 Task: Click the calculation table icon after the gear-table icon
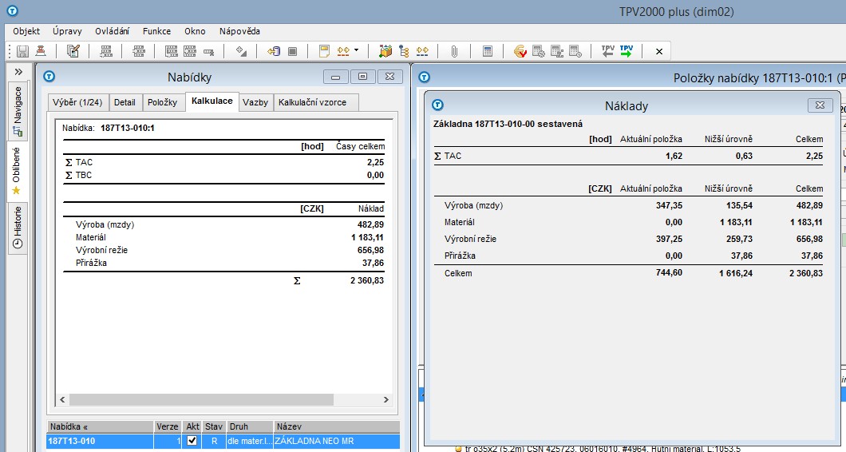(x=557, y=51)
